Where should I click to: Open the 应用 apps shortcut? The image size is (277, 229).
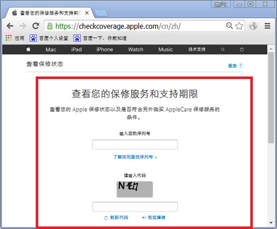(x=15, y=38)
